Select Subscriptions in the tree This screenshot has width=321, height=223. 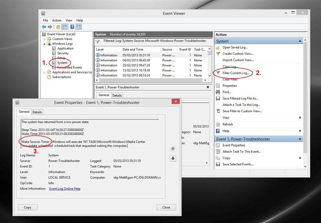point(62,77)
